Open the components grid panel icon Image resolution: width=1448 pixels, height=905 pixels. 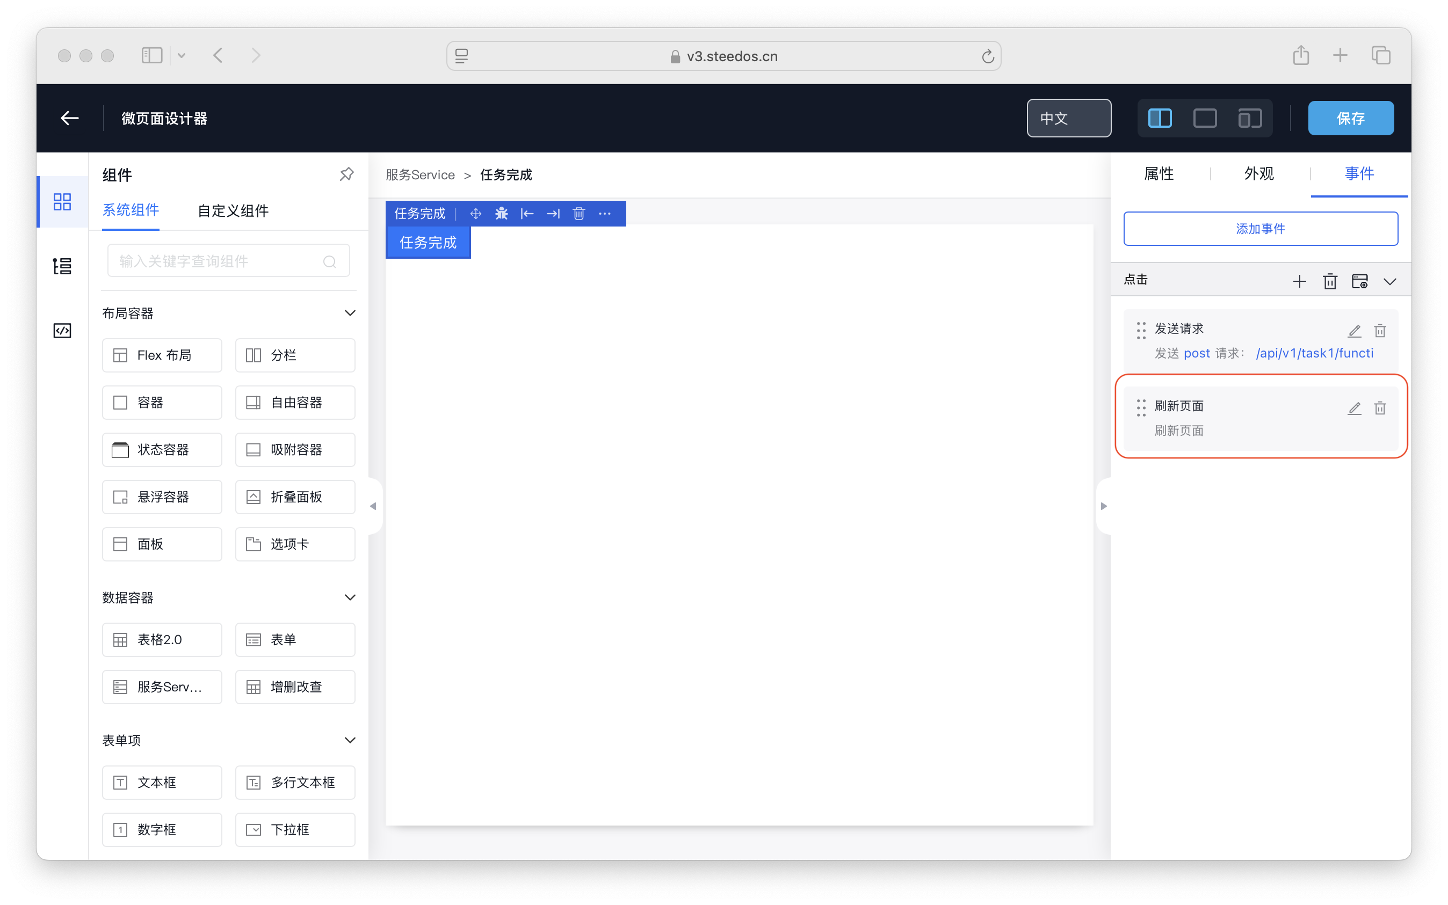[x=62, y=202]
